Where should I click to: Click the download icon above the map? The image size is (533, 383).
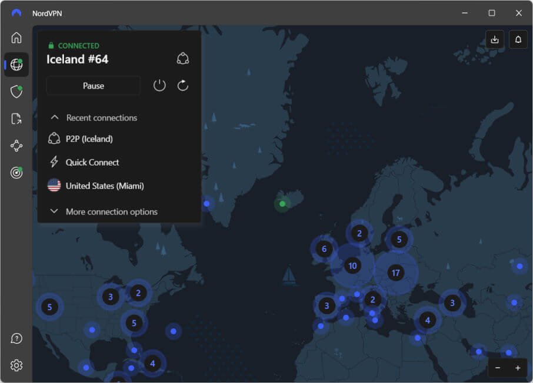(x=495, y=39)
